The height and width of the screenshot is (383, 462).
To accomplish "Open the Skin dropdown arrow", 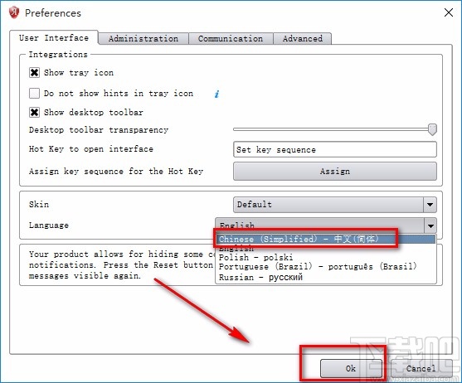I will (x=430, y=205).
